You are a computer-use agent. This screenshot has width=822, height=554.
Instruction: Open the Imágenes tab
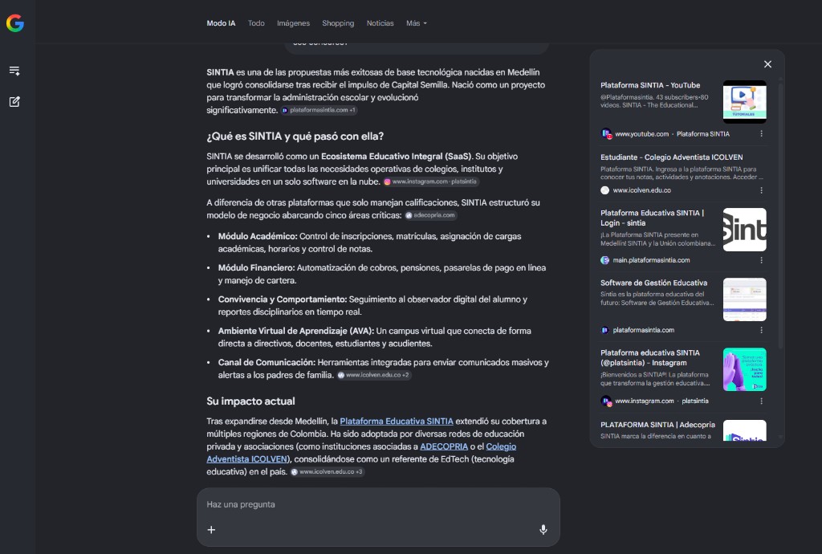pos(293,23)
